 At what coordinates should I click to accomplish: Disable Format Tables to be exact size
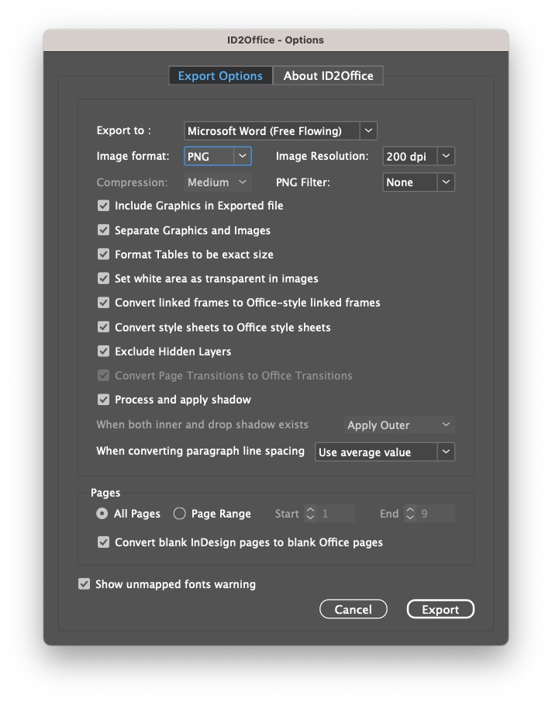tap(103, 255)
